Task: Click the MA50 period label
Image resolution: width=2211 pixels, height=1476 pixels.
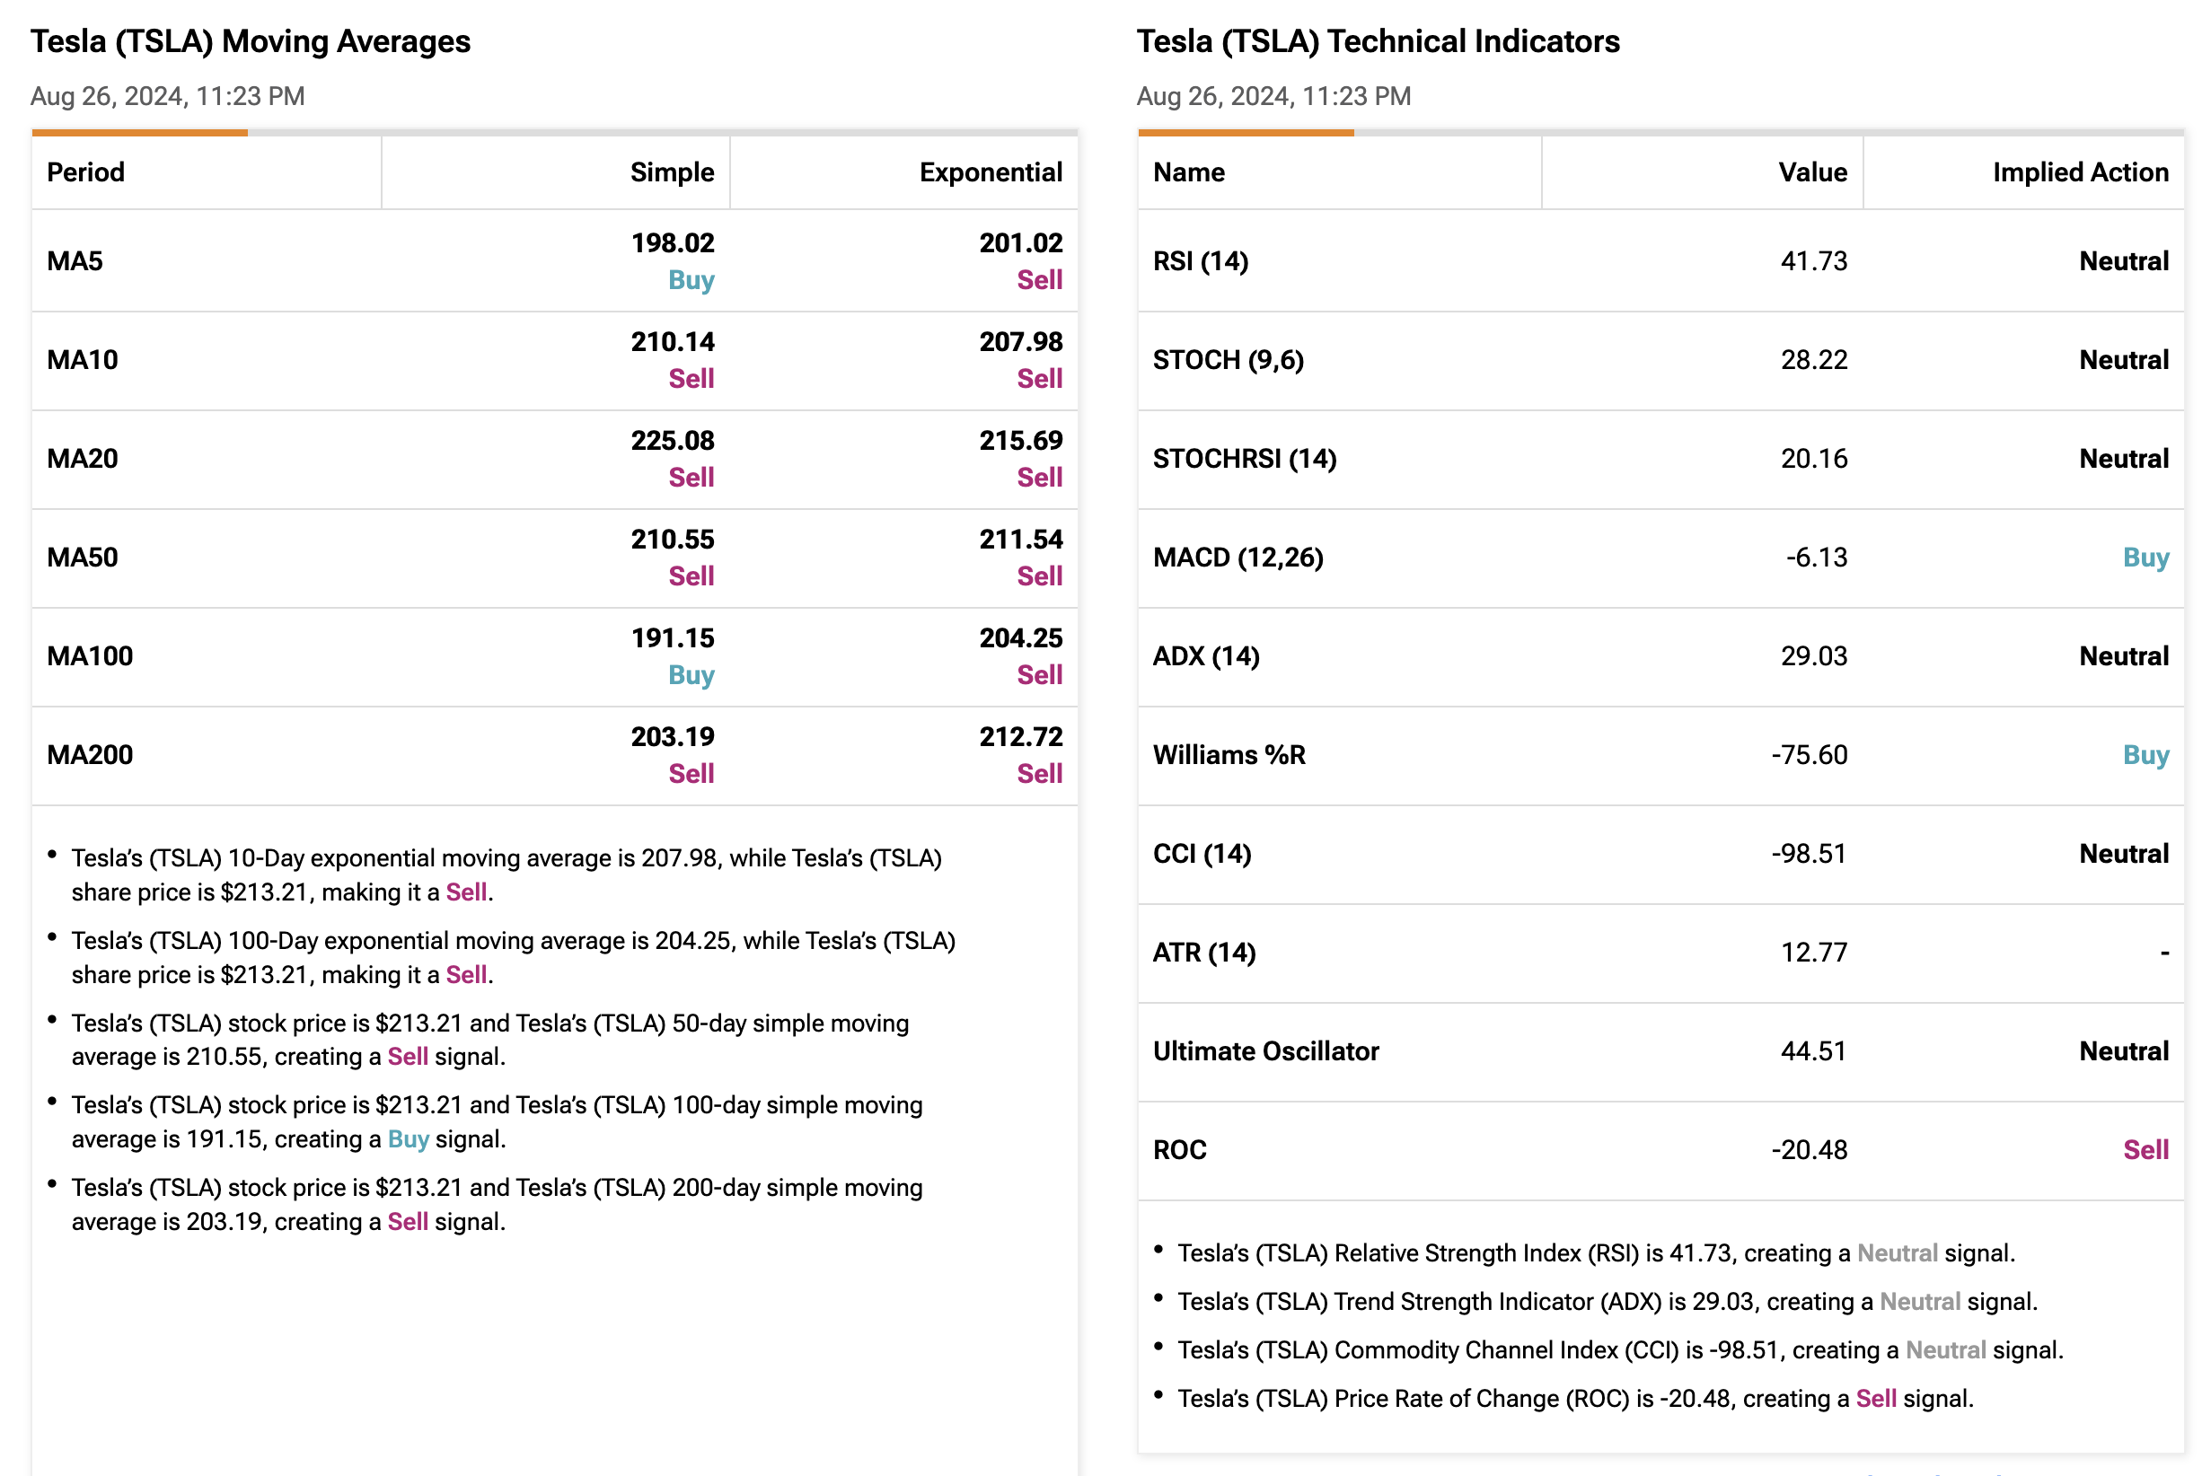Action: coord(83,558)
